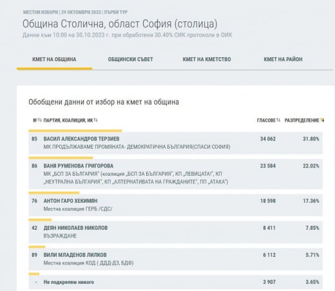
Task: Open ВИЛИ МЛАДЕНОВ ЛИЛКОВ result row
Action: 175,259
